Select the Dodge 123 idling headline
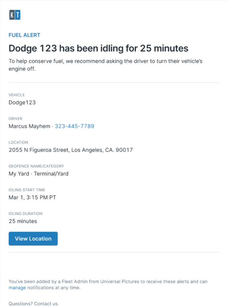228x306 pixels. coord(98,48)
